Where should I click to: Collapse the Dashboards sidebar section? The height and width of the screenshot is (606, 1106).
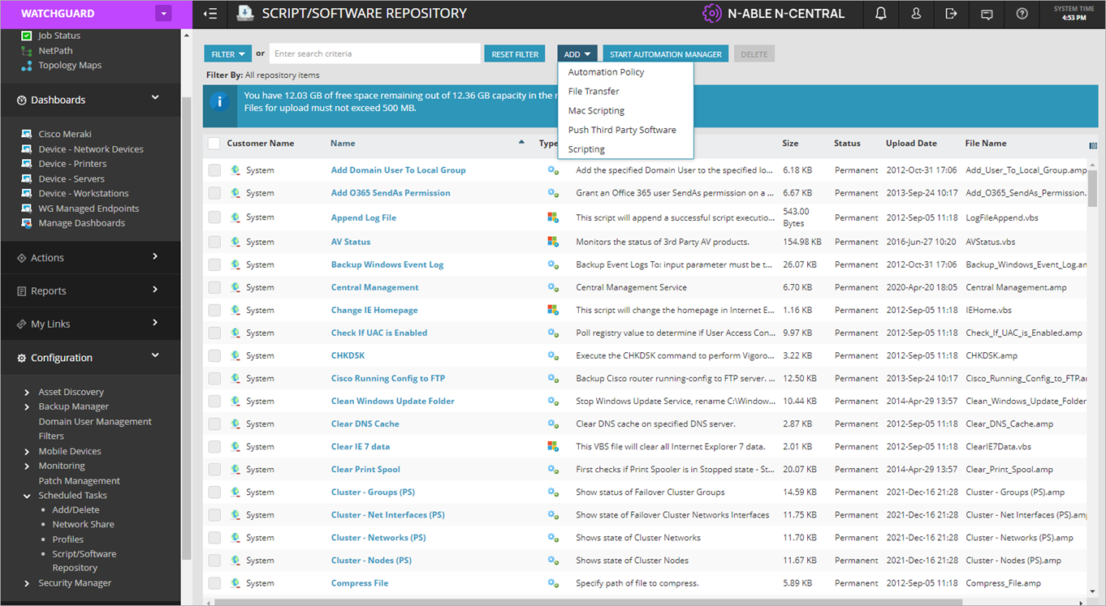click(155, 96)
